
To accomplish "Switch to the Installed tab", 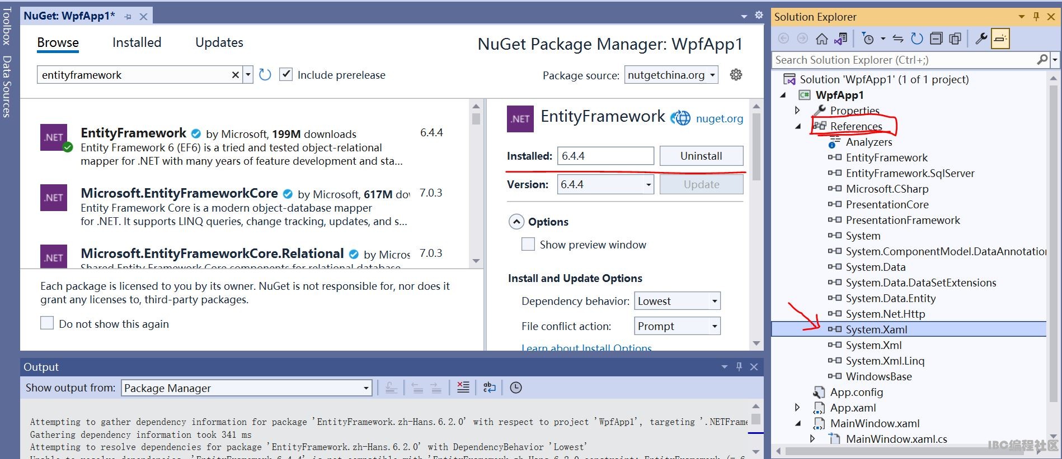I will pyautogui.click(x=137, y=42).
